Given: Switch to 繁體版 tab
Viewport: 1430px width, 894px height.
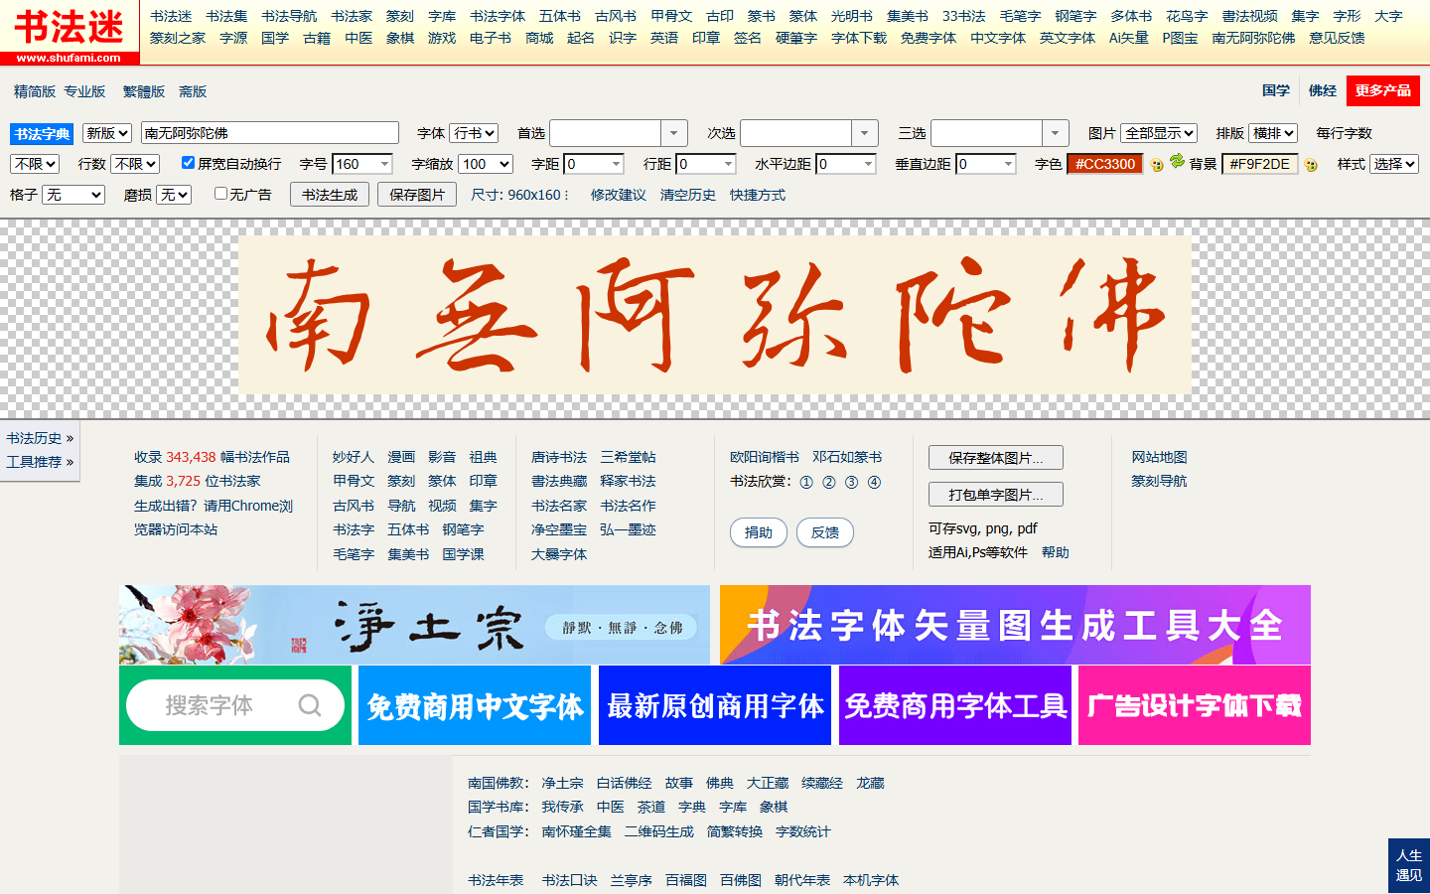Looking at the screenshot, I should [x=144, y=91].
